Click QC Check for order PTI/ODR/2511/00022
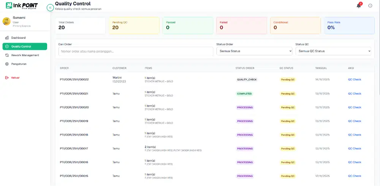The image size is (380, 186). 354,79
